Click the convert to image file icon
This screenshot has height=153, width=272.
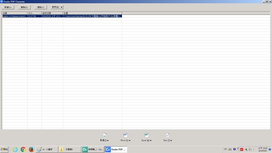tap(105, 135)
